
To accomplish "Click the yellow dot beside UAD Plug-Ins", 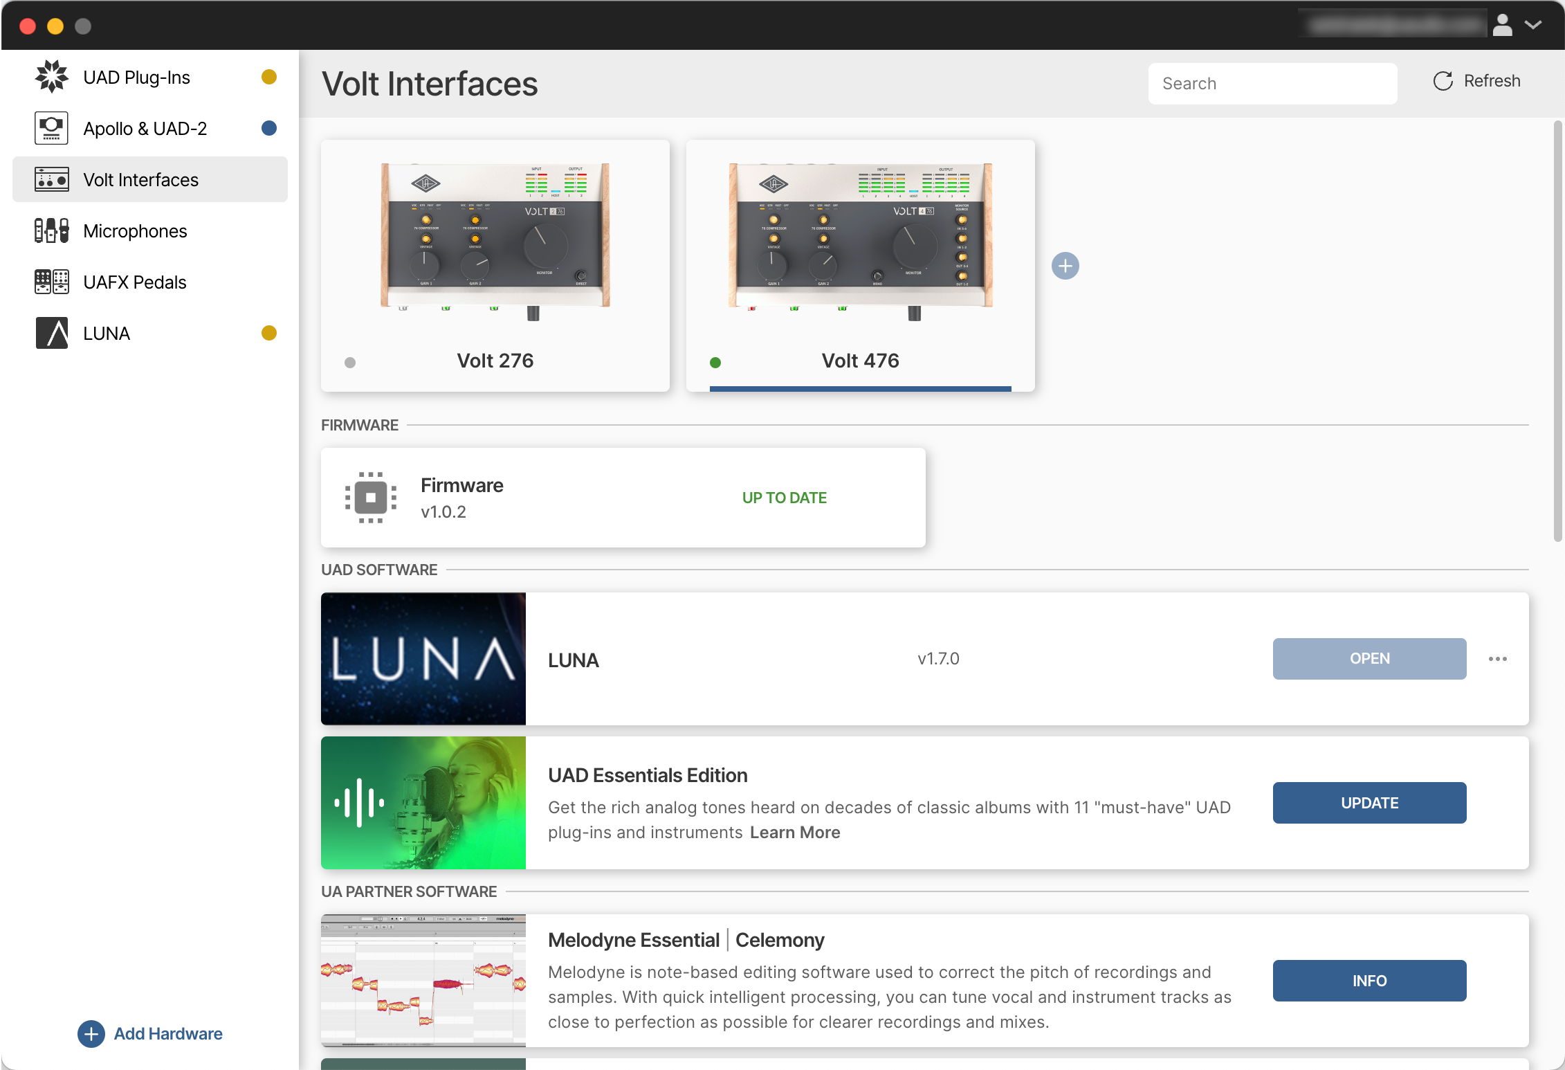I will pos(268,77).
